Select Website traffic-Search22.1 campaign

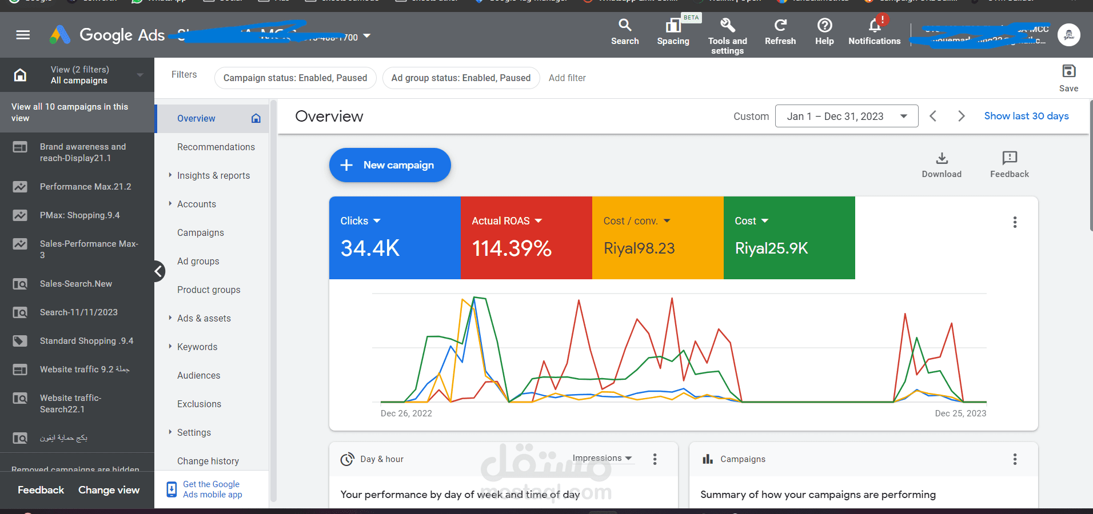[x=71, y=404]
